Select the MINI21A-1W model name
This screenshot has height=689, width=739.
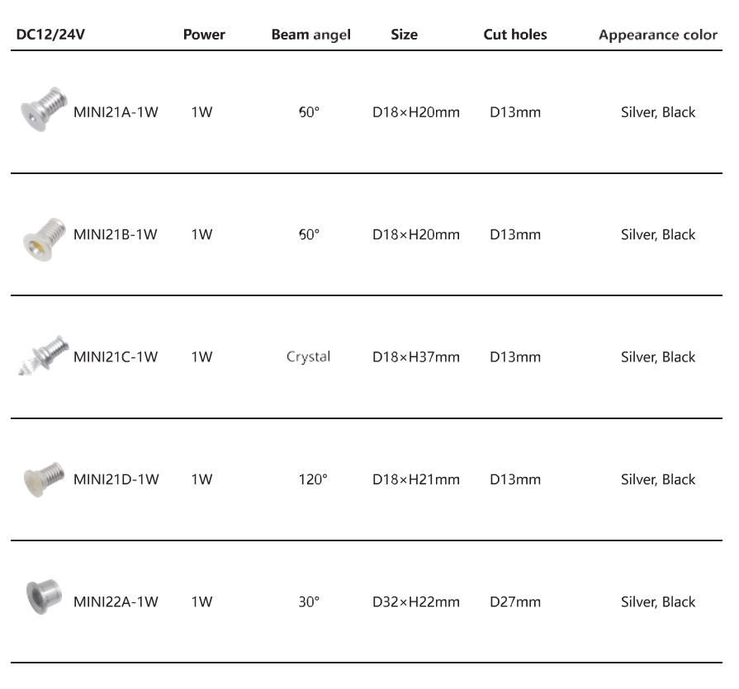[116, 112]
